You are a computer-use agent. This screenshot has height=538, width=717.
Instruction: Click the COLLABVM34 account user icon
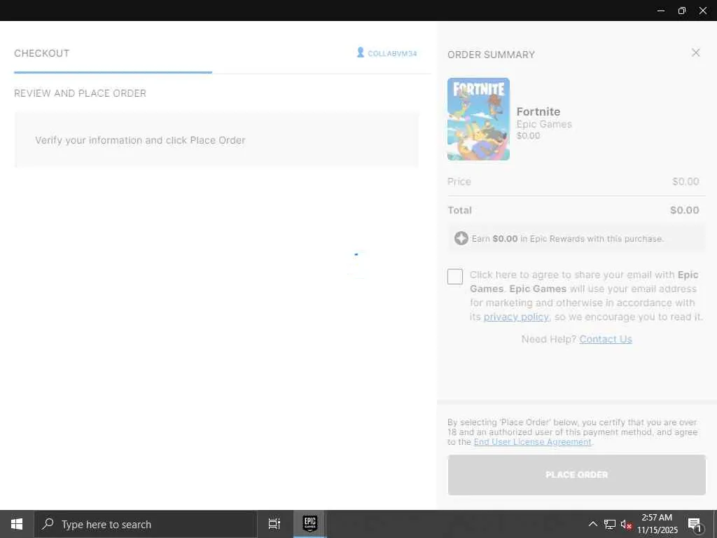(361, 53)
